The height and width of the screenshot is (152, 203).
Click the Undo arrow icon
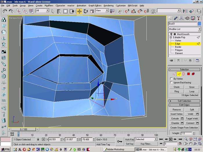pyautogui.click(x=5, y=11)
